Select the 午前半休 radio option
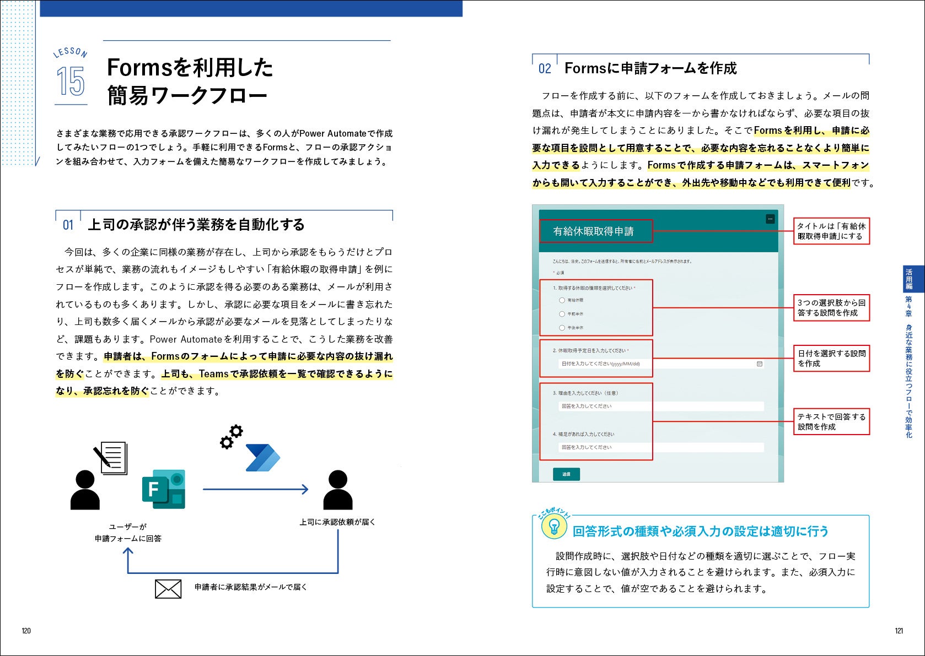The image size is (925, 656). point(562,314)
